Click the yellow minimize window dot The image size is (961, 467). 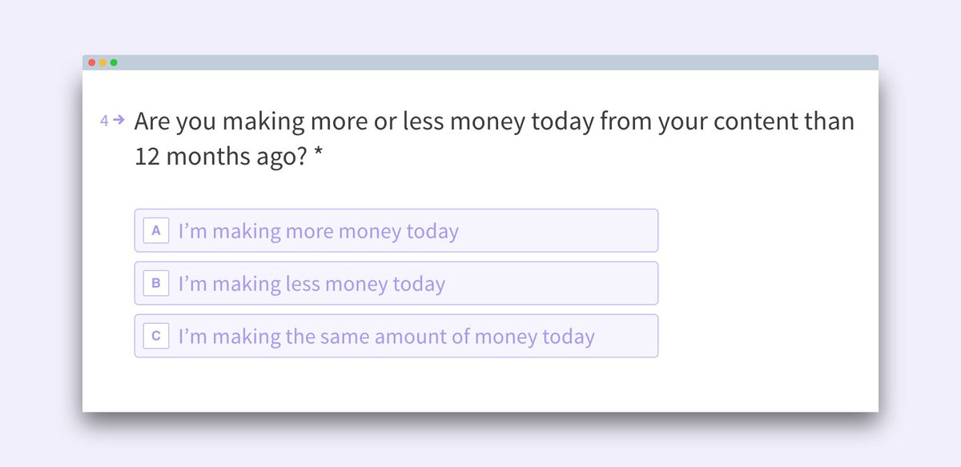tap(103, 62)
